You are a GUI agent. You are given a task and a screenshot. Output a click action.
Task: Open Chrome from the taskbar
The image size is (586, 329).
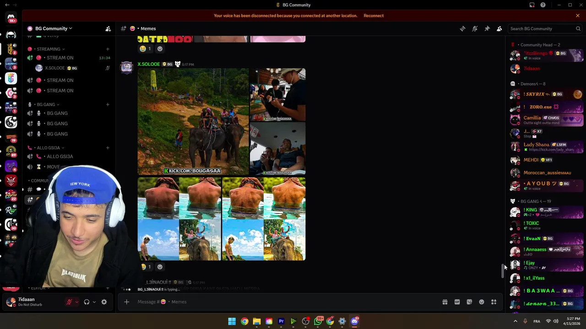tap(244, 321)
